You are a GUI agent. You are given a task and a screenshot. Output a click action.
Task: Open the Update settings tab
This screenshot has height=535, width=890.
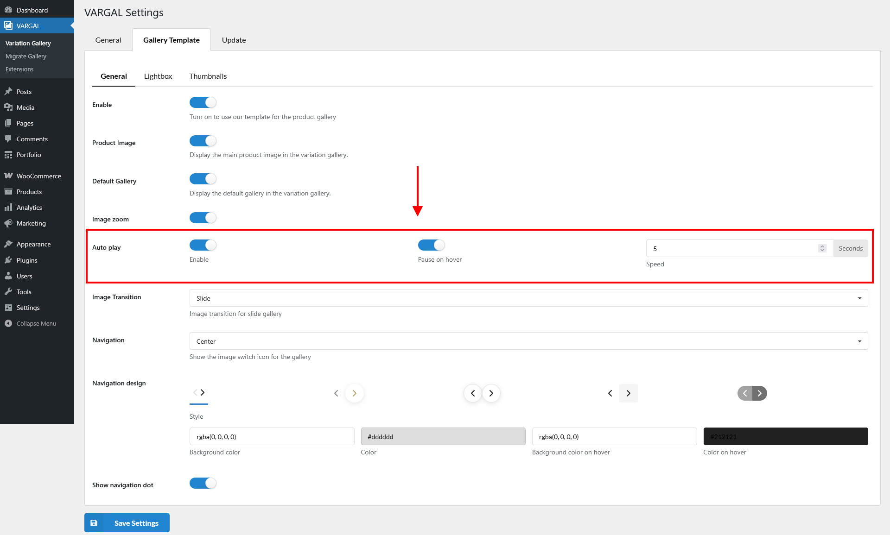234,40
